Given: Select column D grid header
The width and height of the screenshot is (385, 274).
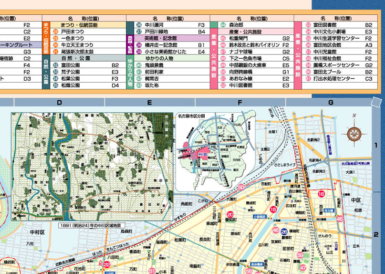Looking at the screenshot, I should coord(59,103).
